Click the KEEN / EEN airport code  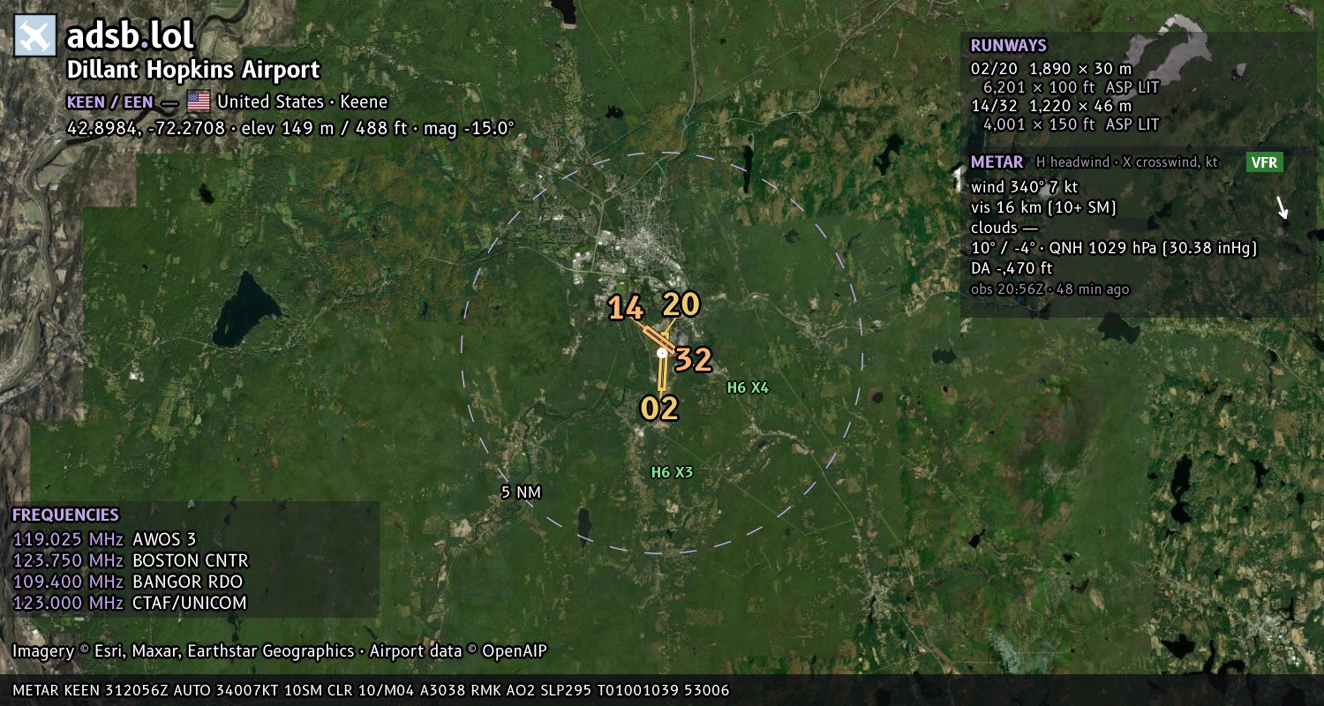[109, 101]
